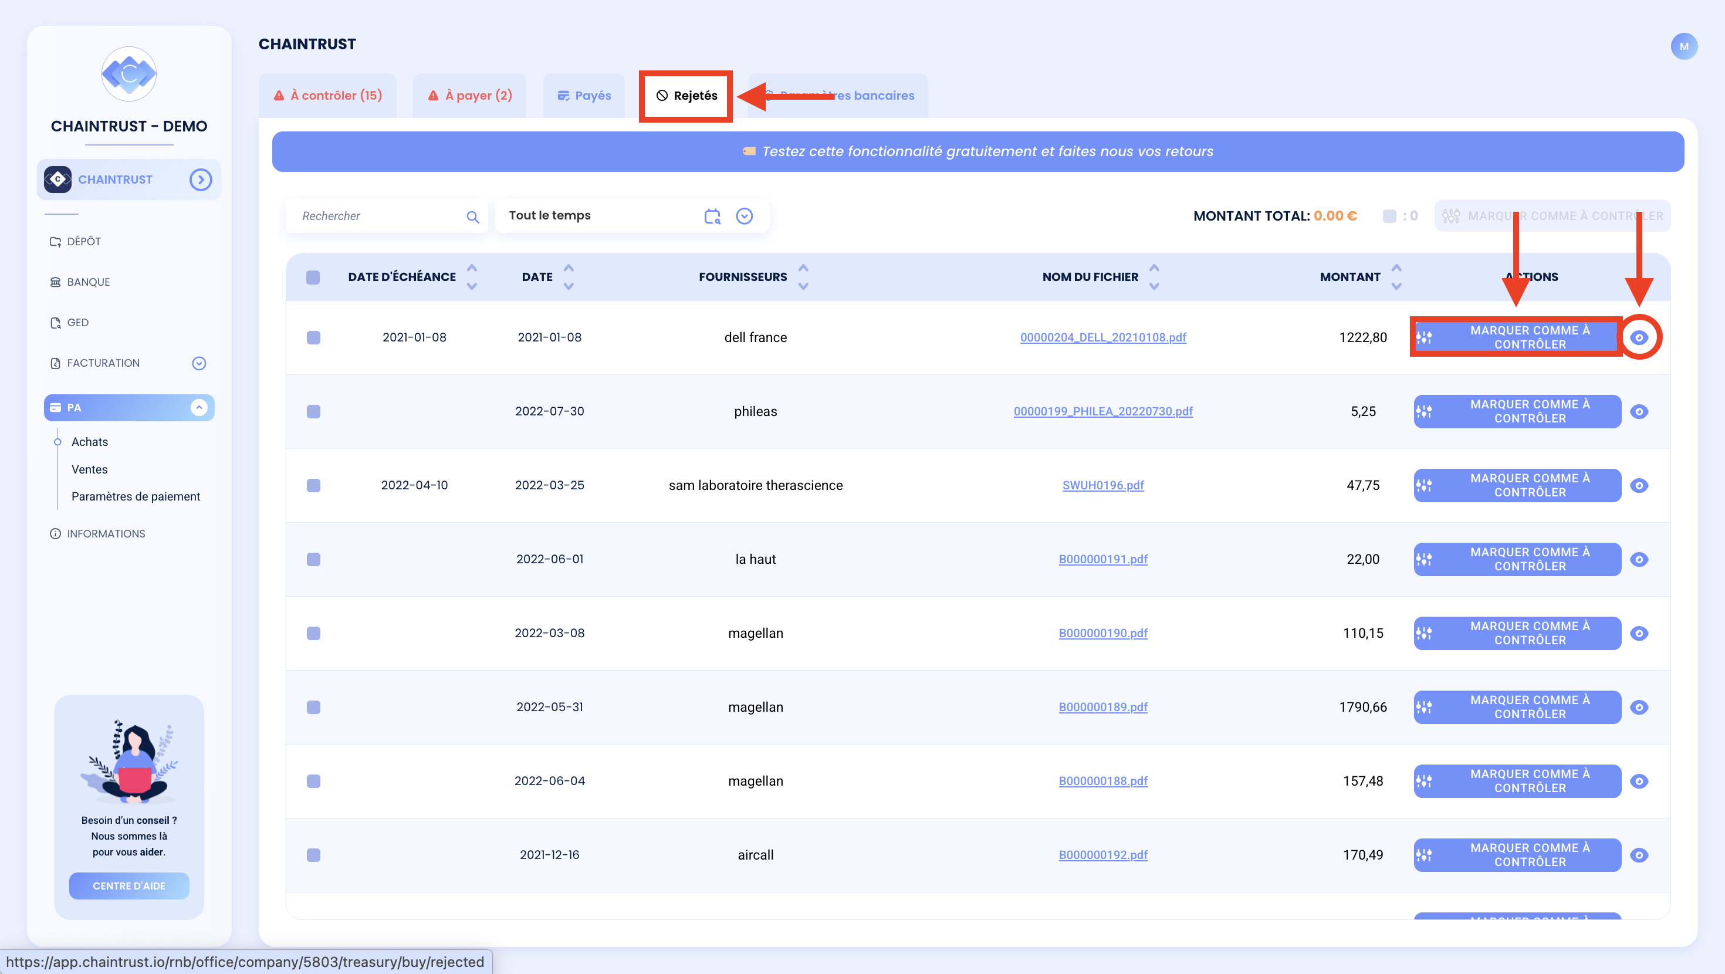Check the phileas row checkbox

coord(313,411)
